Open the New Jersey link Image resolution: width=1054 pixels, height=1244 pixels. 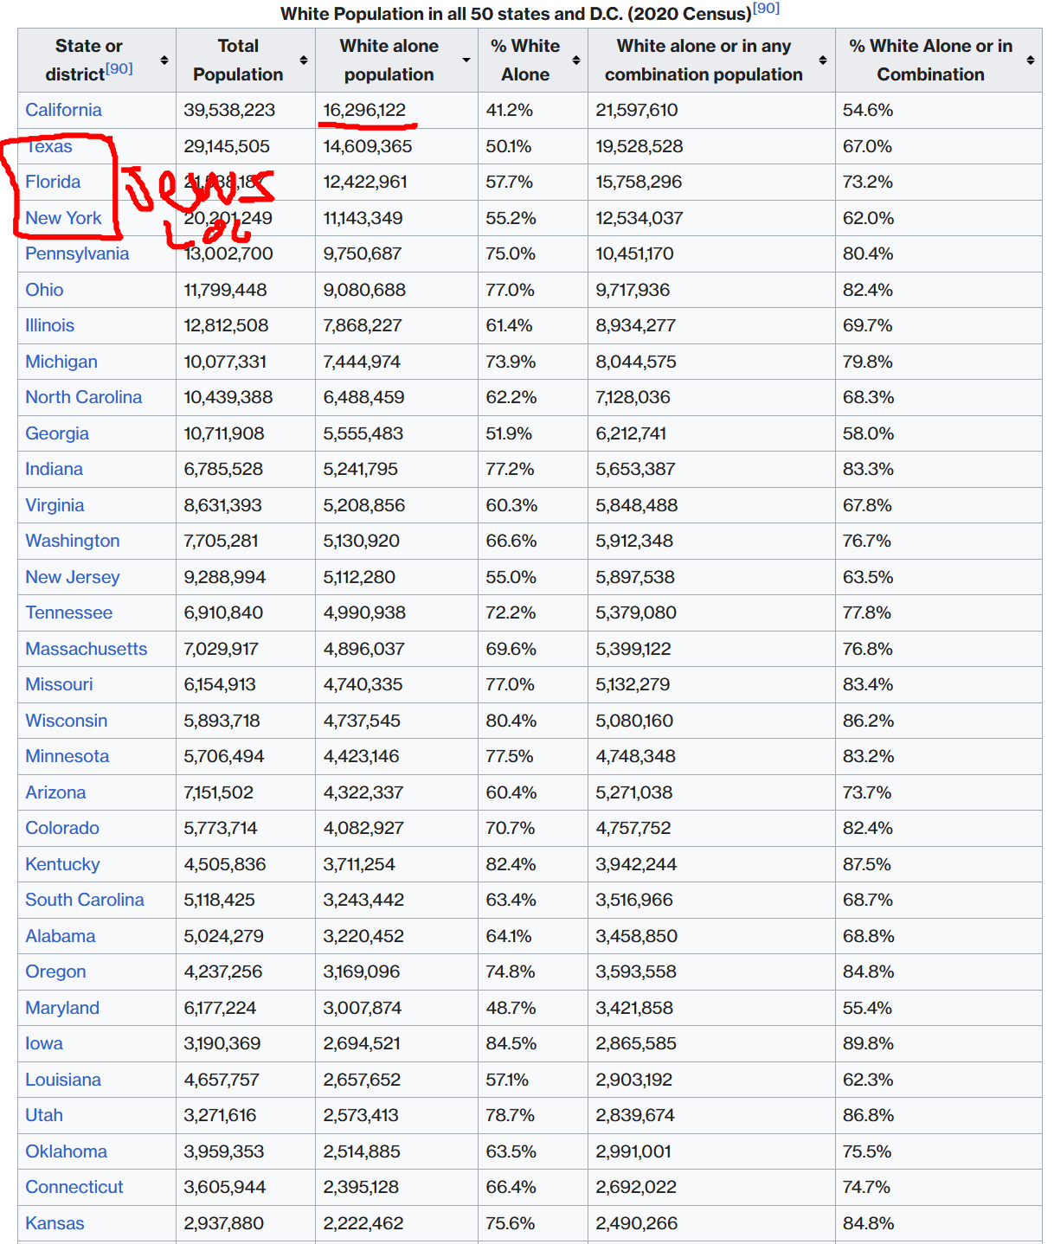(x=73, y=577)
